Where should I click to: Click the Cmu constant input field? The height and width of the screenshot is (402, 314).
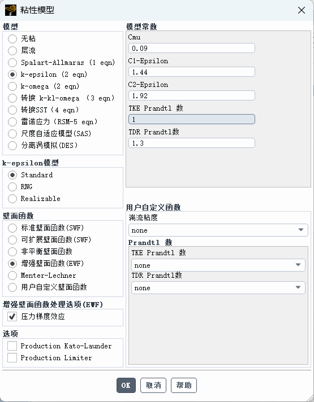coord(192,48)
